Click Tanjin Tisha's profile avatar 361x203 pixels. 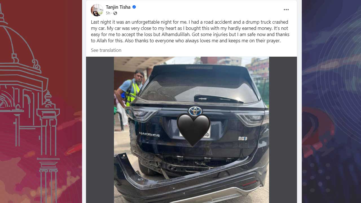(x=97, y=10)
